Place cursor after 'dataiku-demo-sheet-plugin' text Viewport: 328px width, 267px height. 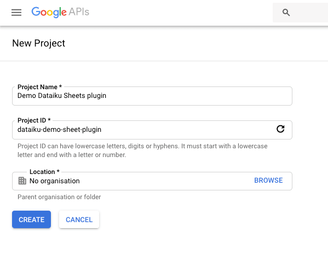(102, 130)
